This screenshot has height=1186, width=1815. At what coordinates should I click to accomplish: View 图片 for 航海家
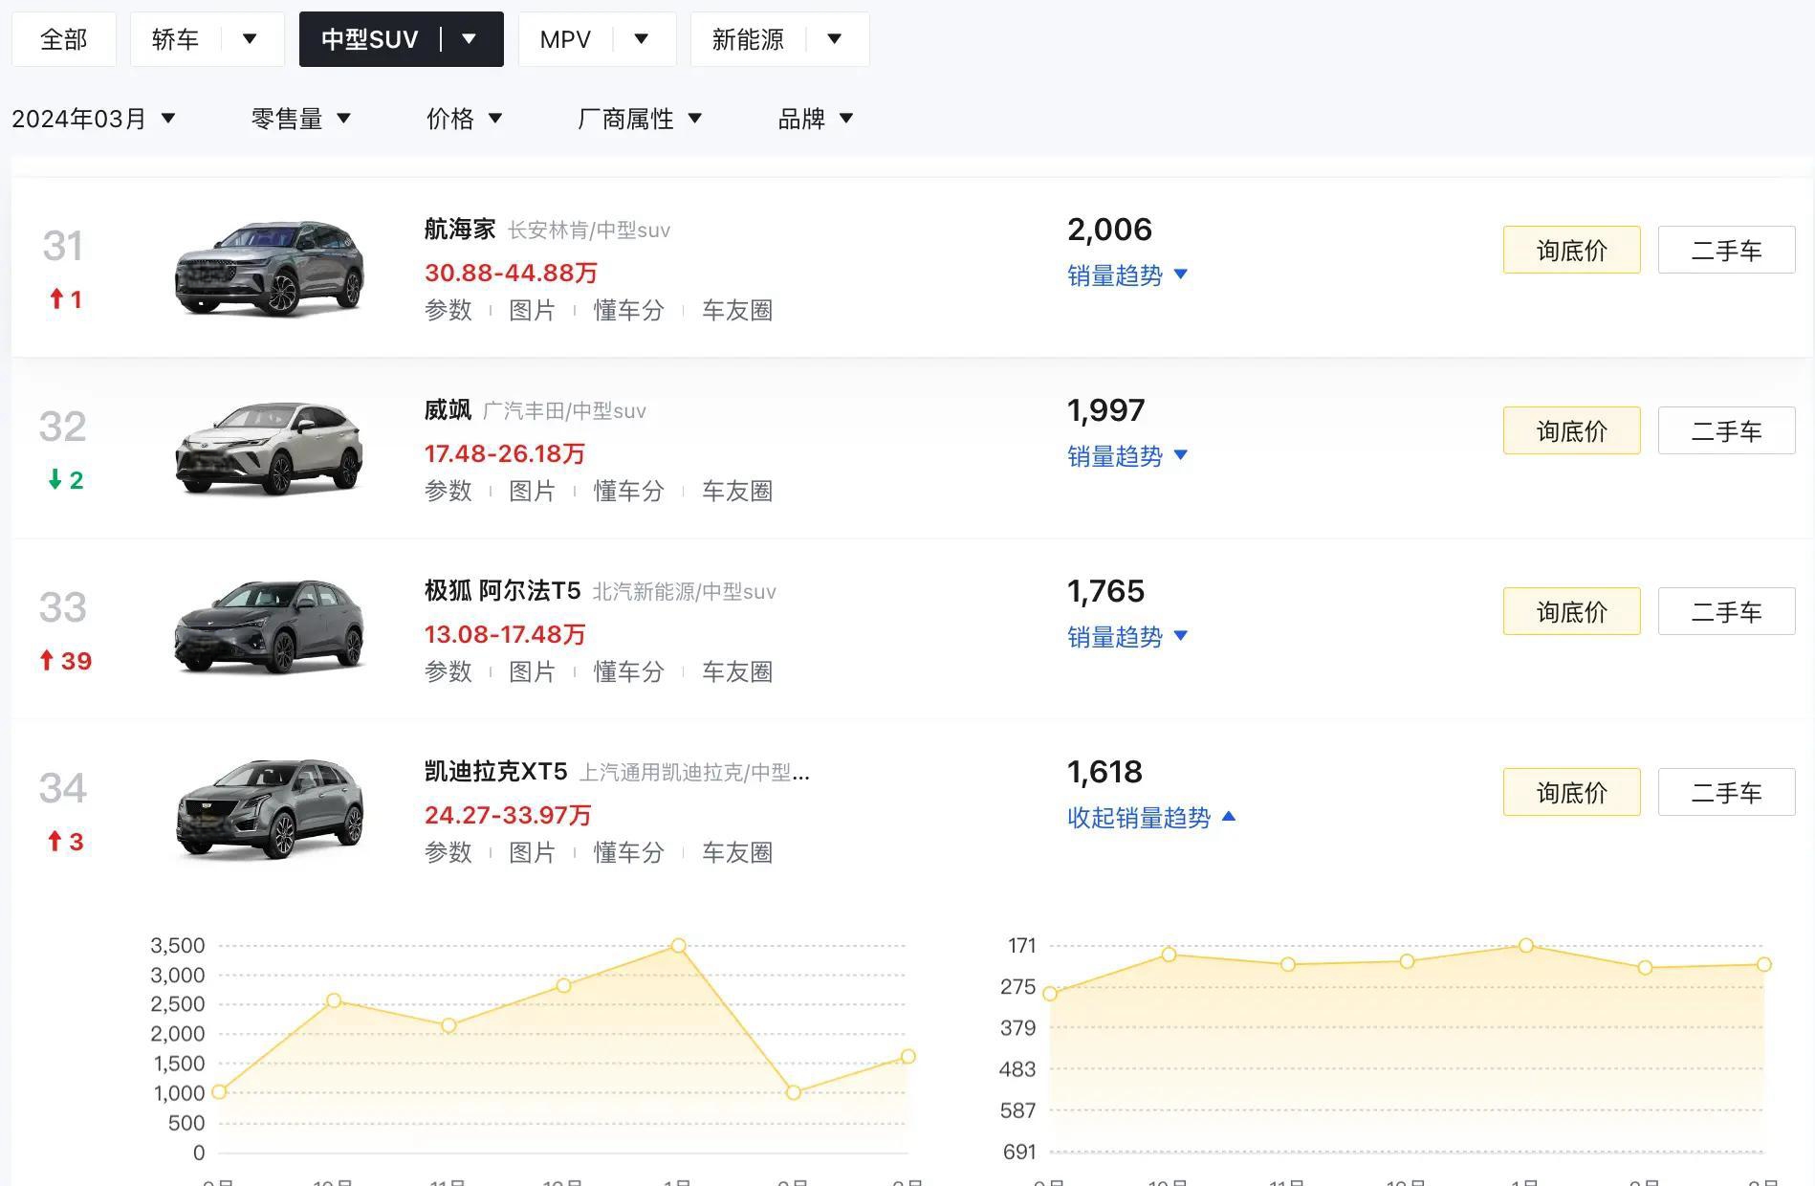click(x=532, y=310)
